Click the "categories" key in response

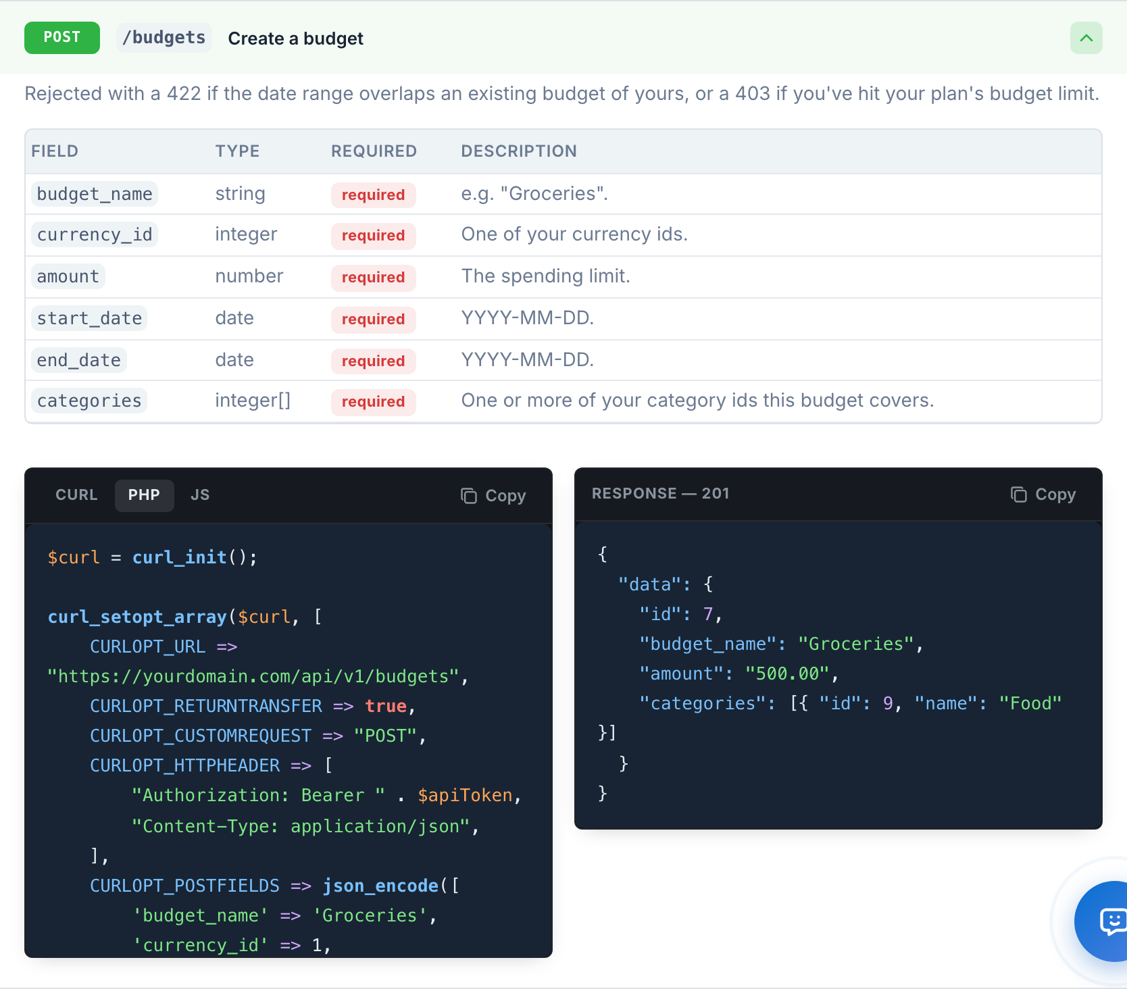click(703, 703)
